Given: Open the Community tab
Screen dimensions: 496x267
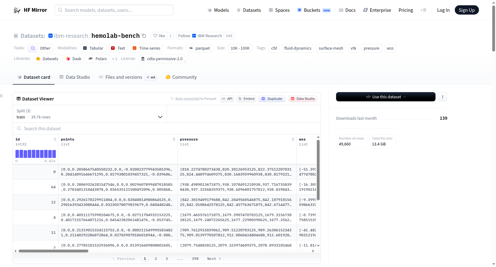Looking at the screenshot, I should [x=181, y=77].
